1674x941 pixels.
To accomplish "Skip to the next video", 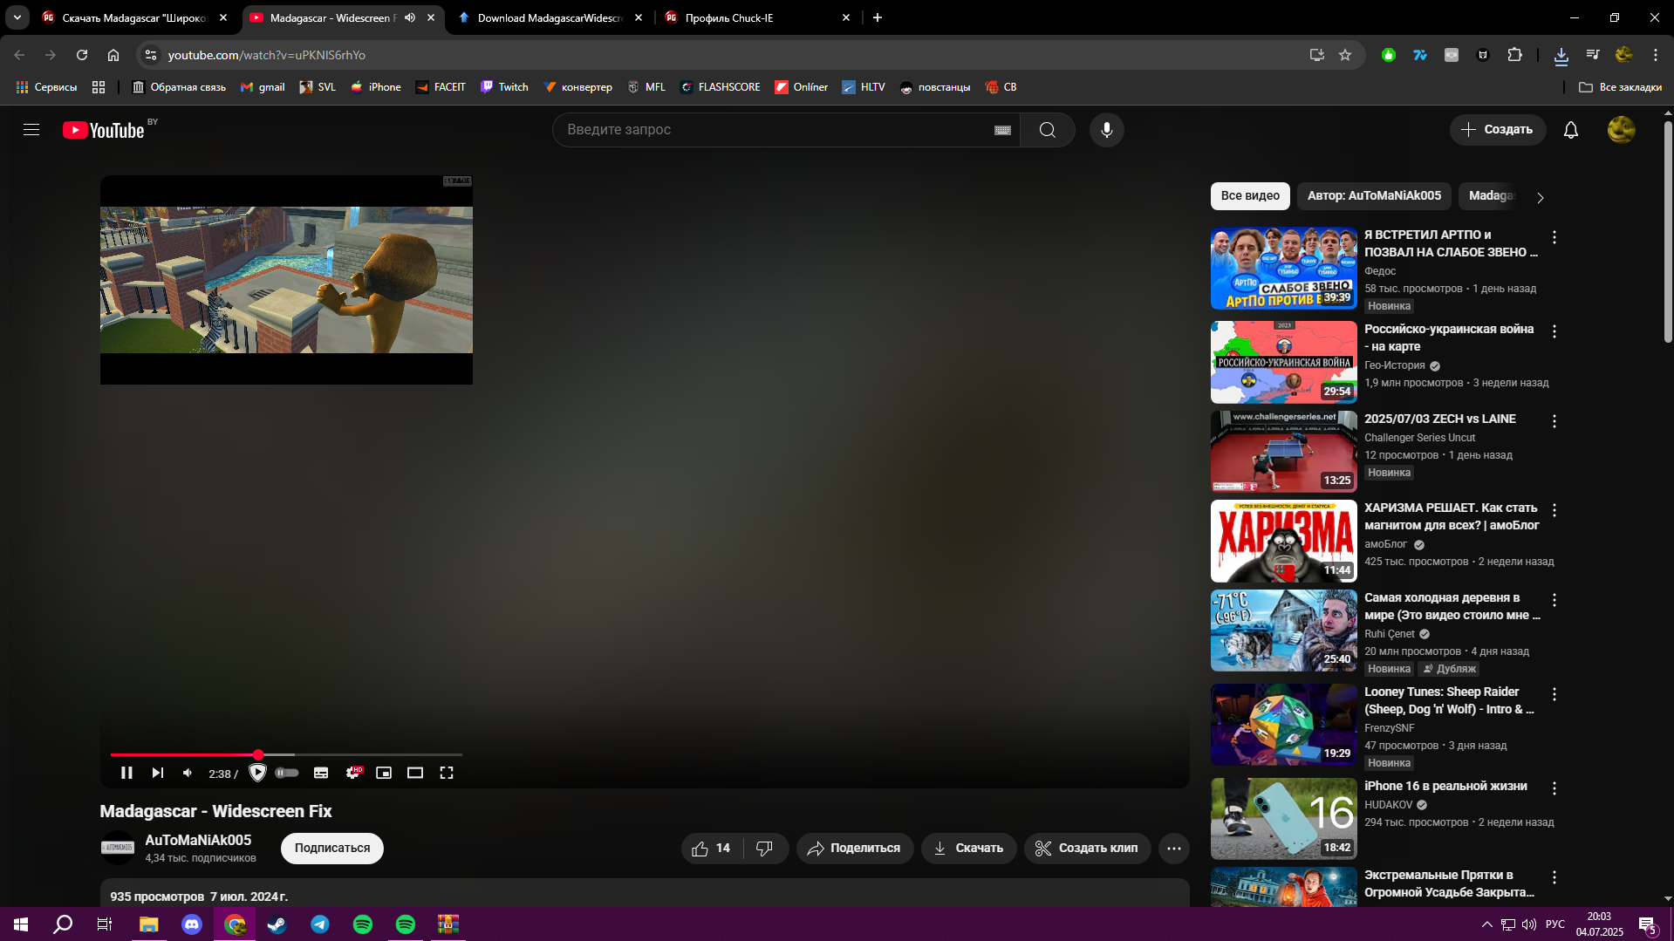I will pos(158,773).
